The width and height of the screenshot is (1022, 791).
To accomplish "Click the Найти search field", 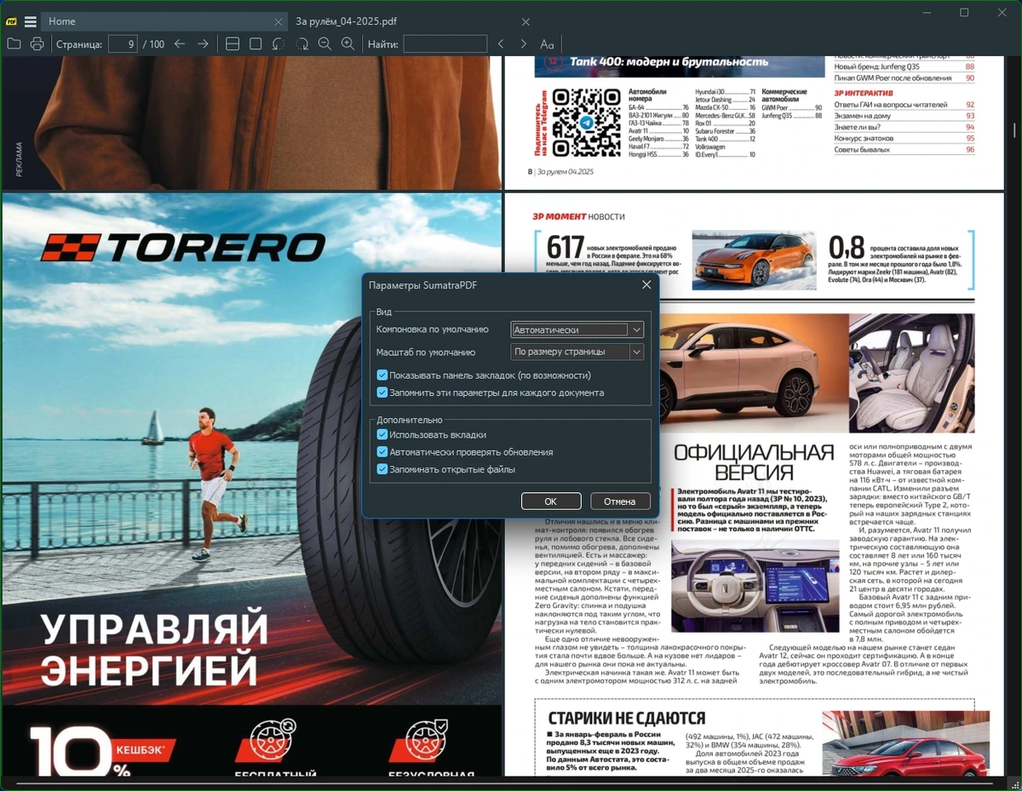I will tap(445, 43).
